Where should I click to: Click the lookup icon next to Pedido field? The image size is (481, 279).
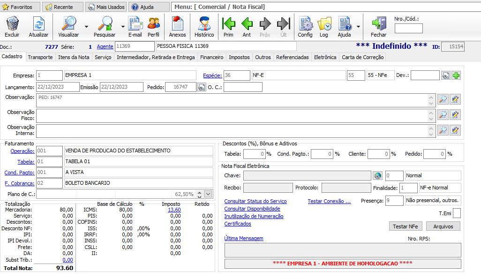coord(201,88)
